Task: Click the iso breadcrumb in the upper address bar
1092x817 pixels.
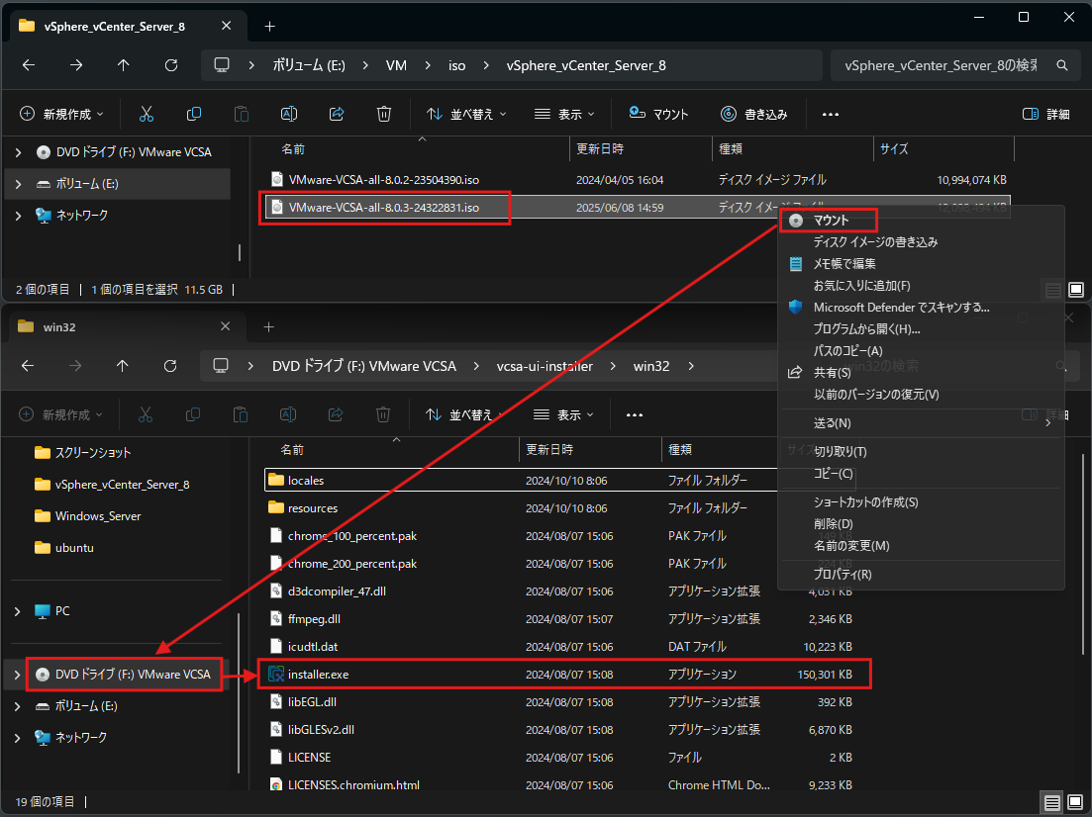Action: tap(456, 65)
